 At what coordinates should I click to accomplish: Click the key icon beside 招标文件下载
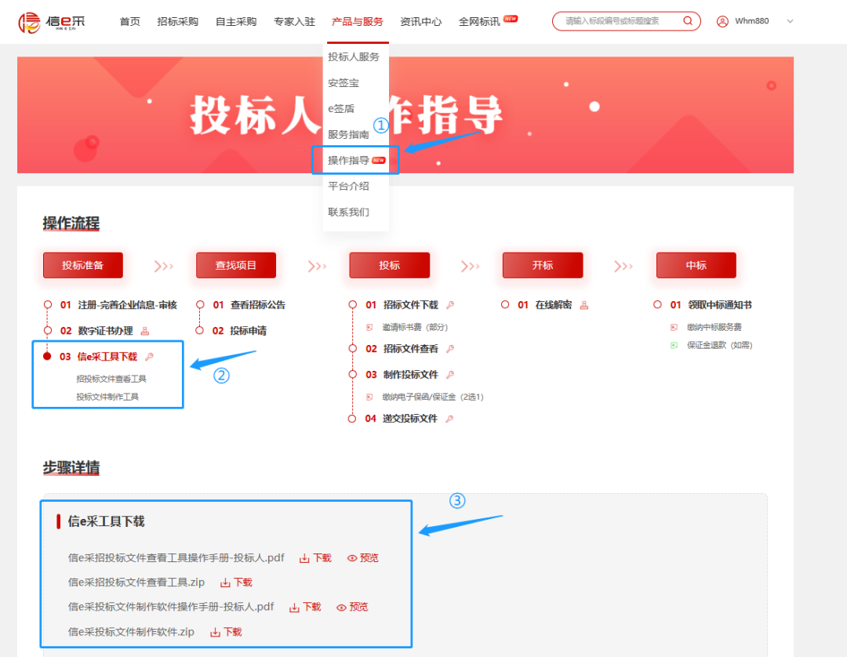pos(450,305)
